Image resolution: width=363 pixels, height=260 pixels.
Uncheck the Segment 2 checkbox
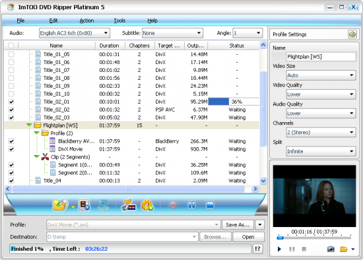11,173
